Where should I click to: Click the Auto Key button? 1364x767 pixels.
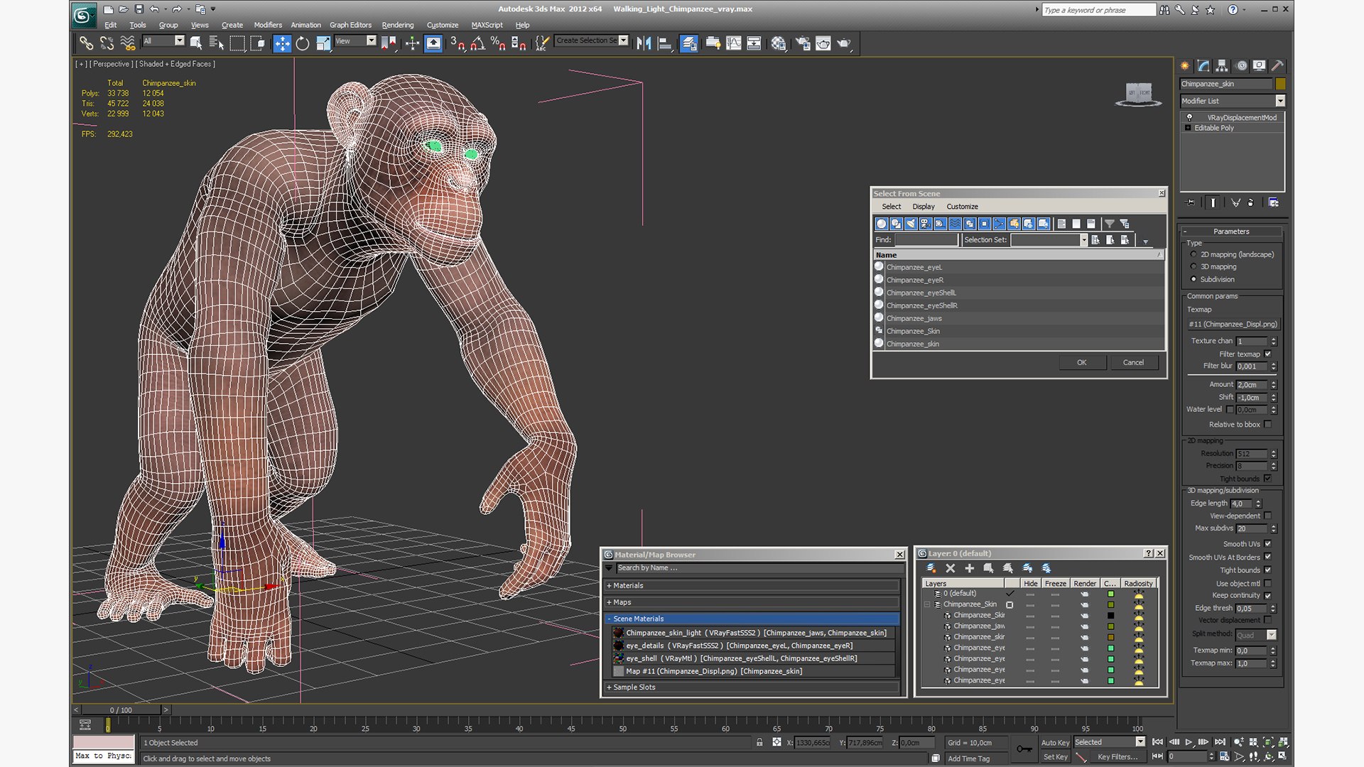coord(1055,743)
